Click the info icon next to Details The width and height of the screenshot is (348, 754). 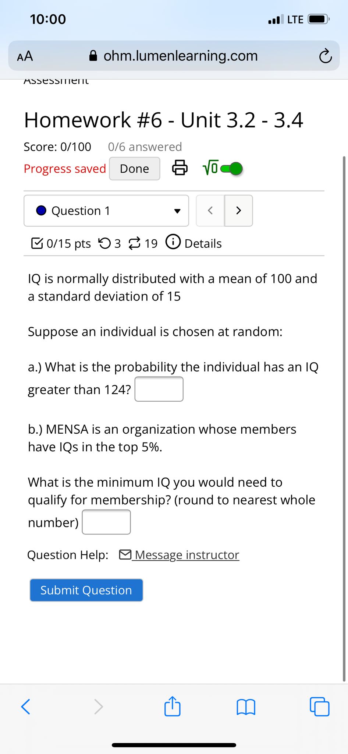click(173, 243)
